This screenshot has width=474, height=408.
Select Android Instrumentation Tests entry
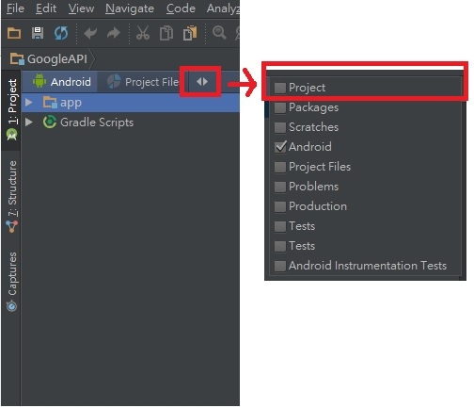[368, 266]
